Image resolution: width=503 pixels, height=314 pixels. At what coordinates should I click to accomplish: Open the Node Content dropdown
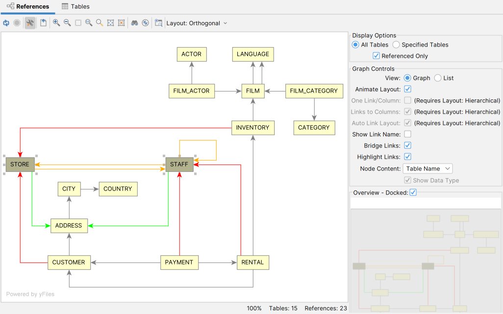coord(428,168)
